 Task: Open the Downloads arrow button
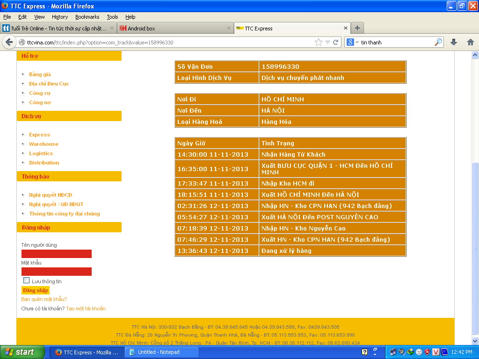tap(454, 42)
